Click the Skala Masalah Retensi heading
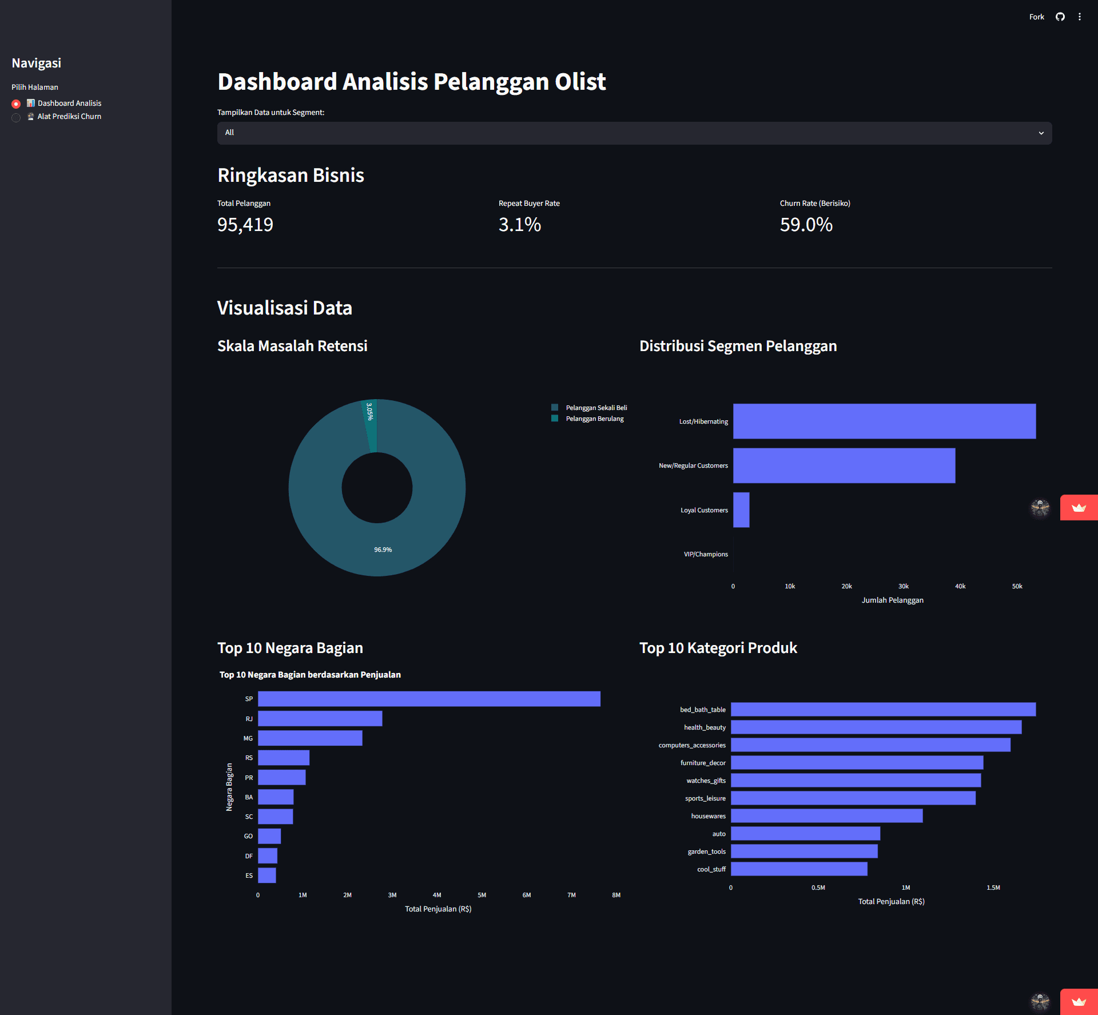Screen dimensions: 1098x1015 click(x=292, y=346)
